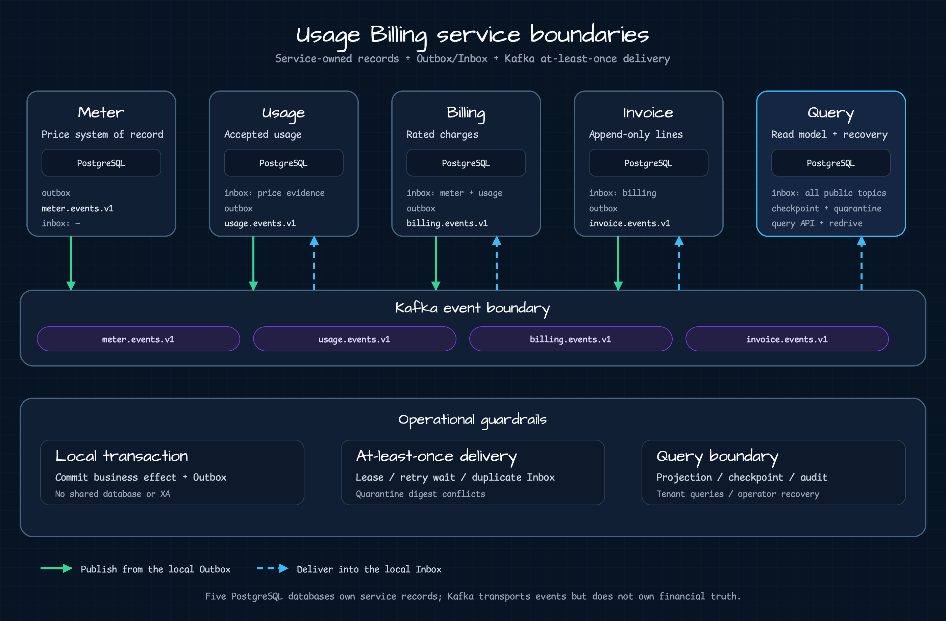The height and width of the screenshot is (621, 946).
Task: Click "Tenant queries / operator recovery" note
Action: 738,494
